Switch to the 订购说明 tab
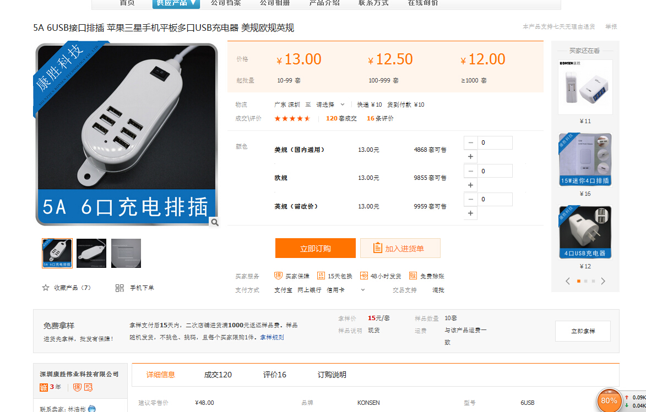The image size is (646, 412). click(x=332, y=375)
